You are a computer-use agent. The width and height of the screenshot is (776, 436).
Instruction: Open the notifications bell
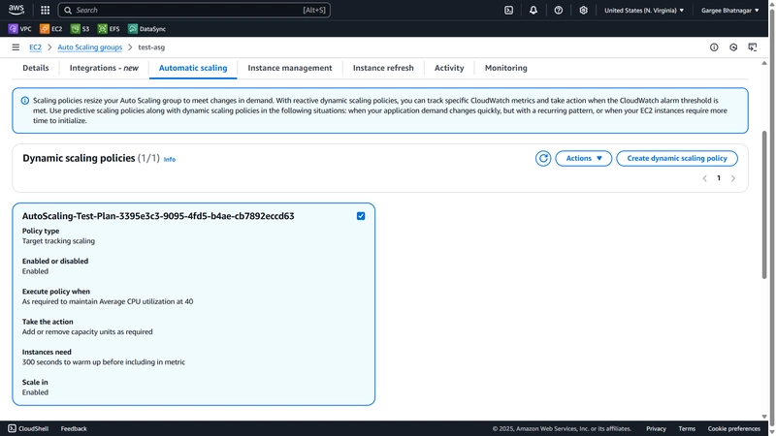[533, 10]
